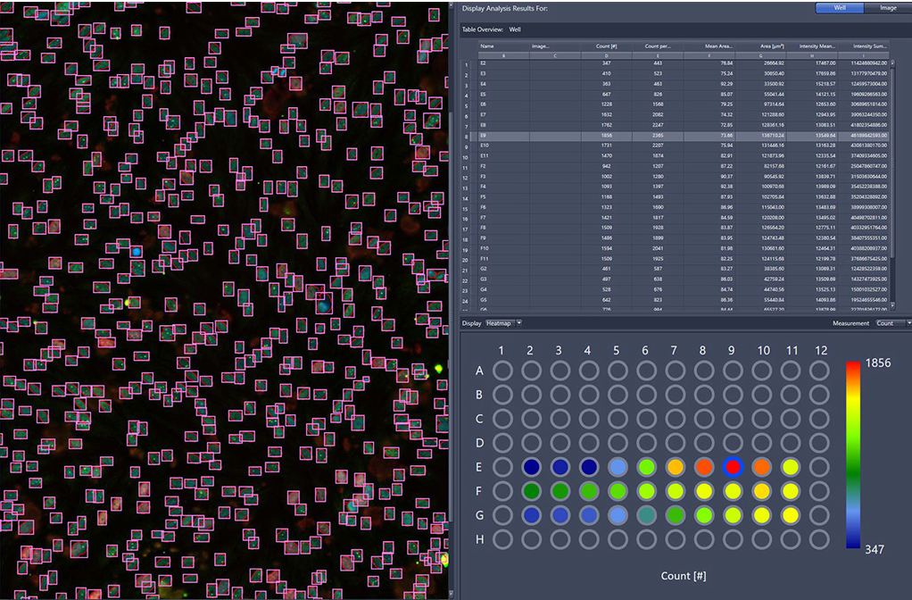Click the Mean Area... column header
Screen dimensions: 912x600
point(709,46)
